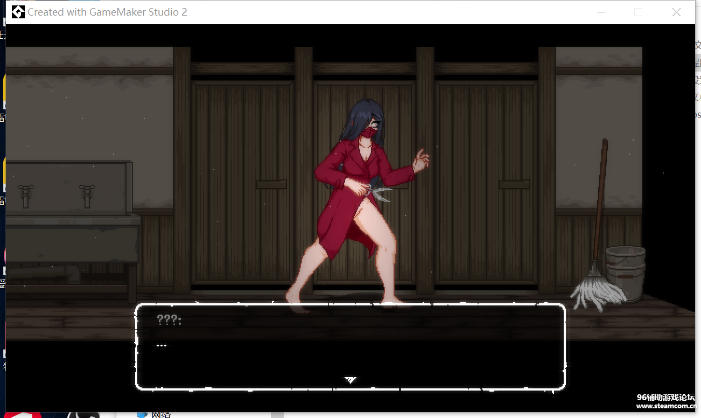The width and height of the screenshot is (701, 418).
Task: Click the door handle on the left stall
Action: 270,183
